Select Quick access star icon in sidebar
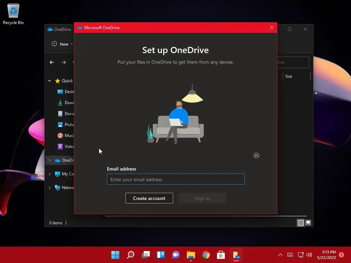The image size is (351, 263). point(58,81)
